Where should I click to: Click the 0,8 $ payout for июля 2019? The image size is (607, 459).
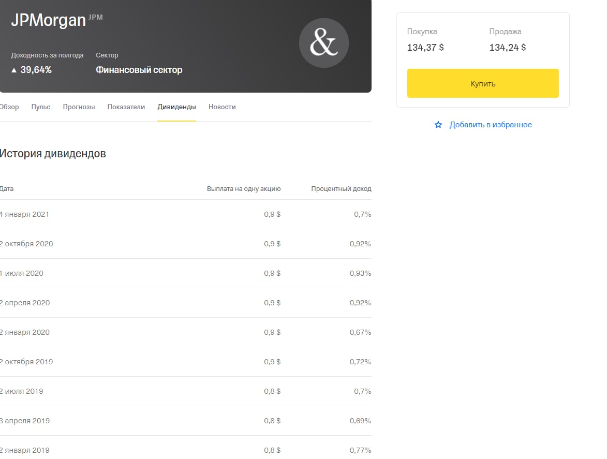(x=272, y=391)
